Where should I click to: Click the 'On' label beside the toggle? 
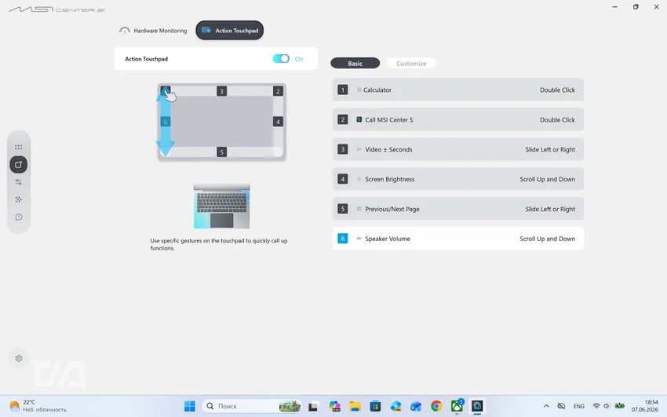pos(299,59)
